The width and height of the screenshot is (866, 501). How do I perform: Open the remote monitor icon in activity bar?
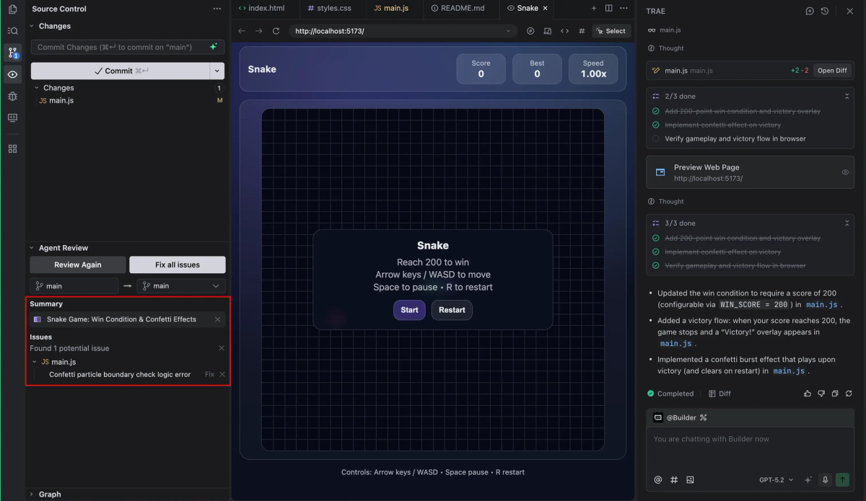click(12, 118)
